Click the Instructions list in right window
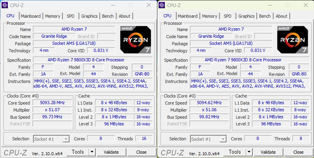 pos(250,84)
